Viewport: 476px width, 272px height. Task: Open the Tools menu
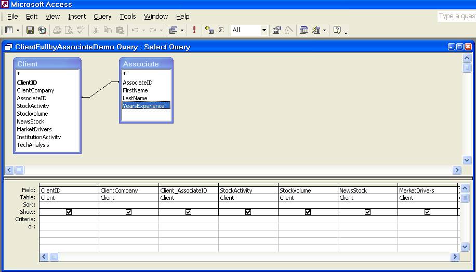[x=128, y=17]
